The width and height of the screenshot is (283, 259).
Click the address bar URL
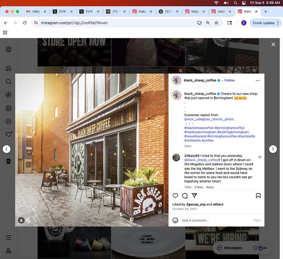point(74,23)
